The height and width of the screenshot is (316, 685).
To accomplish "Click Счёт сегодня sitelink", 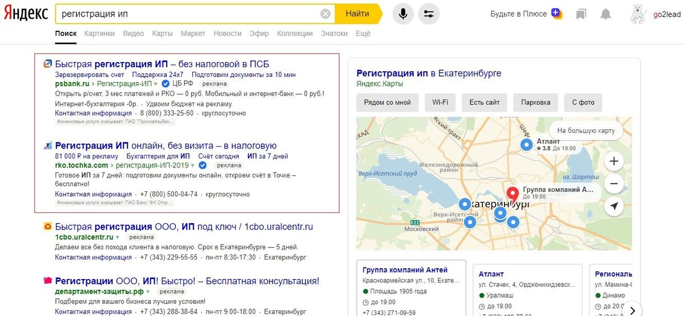I will tap(219, 156).
